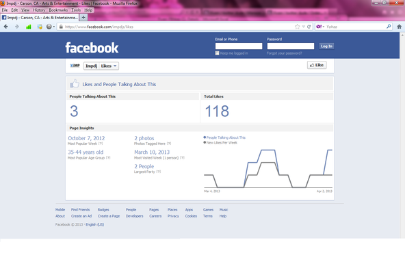Open the History menu

pos(39,10)
